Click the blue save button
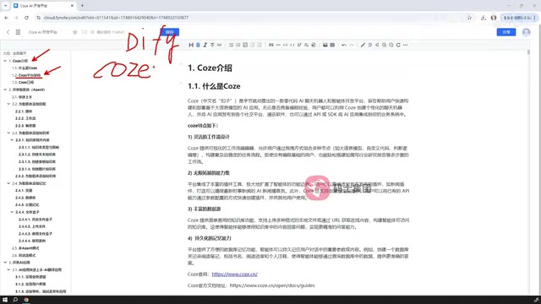 pyautogui.click(x=169, y=32)
